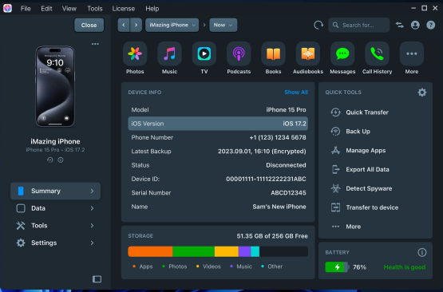Image resolution: width=443 pixels, height=292 pixels.
Task: Select the Latest Backup row
Action: (218, 152)
